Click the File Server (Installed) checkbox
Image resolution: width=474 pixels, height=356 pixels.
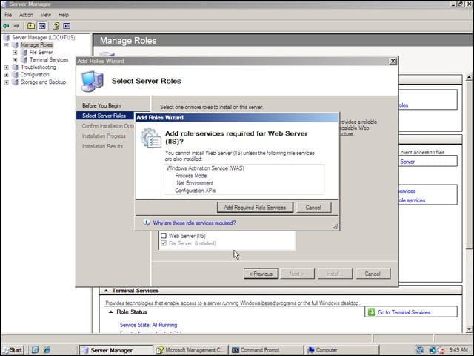pos(164,243)
